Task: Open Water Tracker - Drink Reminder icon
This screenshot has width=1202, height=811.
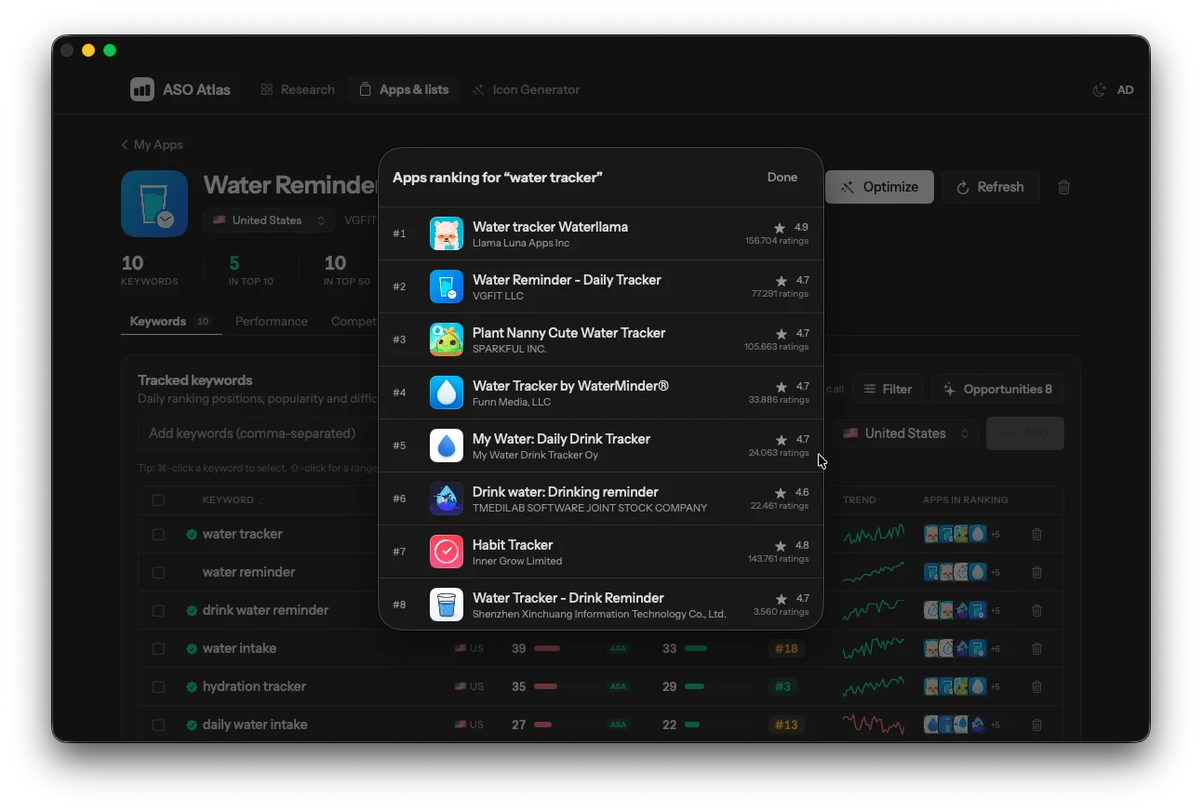Action: [x=447, y=605]
